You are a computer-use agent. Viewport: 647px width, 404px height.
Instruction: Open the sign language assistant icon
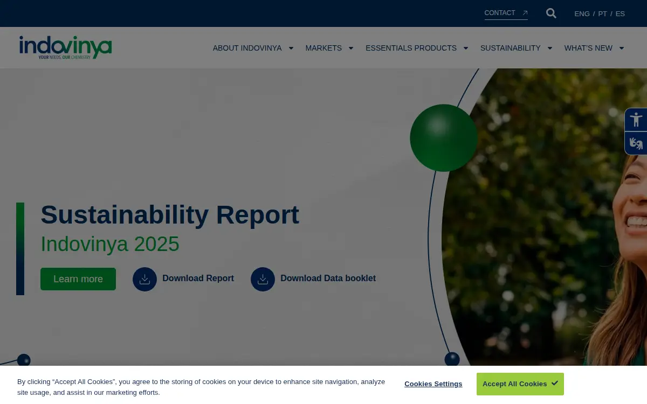[636, 143]
